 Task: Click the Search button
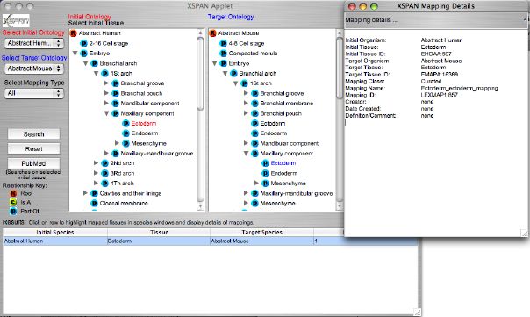coord(34,134)
